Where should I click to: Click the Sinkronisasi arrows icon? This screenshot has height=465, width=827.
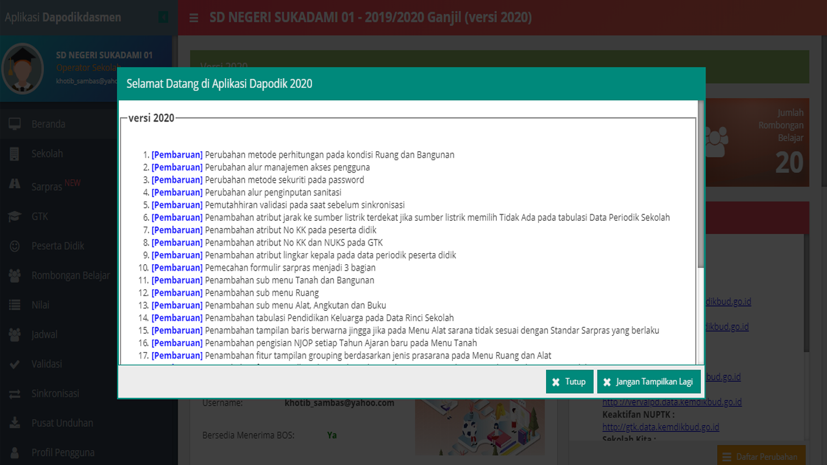(15, 394)
